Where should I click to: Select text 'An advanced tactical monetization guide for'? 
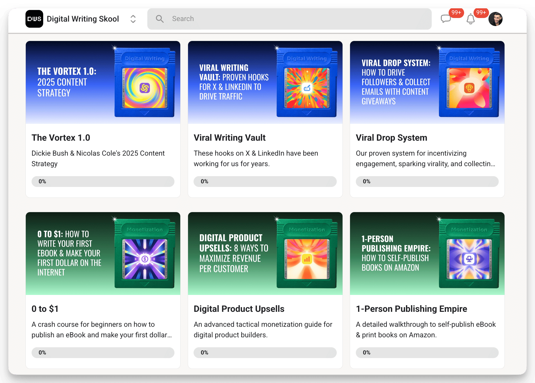pos(263,324)
